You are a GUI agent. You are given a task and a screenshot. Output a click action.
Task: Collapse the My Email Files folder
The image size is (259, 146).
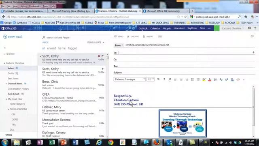6,99
